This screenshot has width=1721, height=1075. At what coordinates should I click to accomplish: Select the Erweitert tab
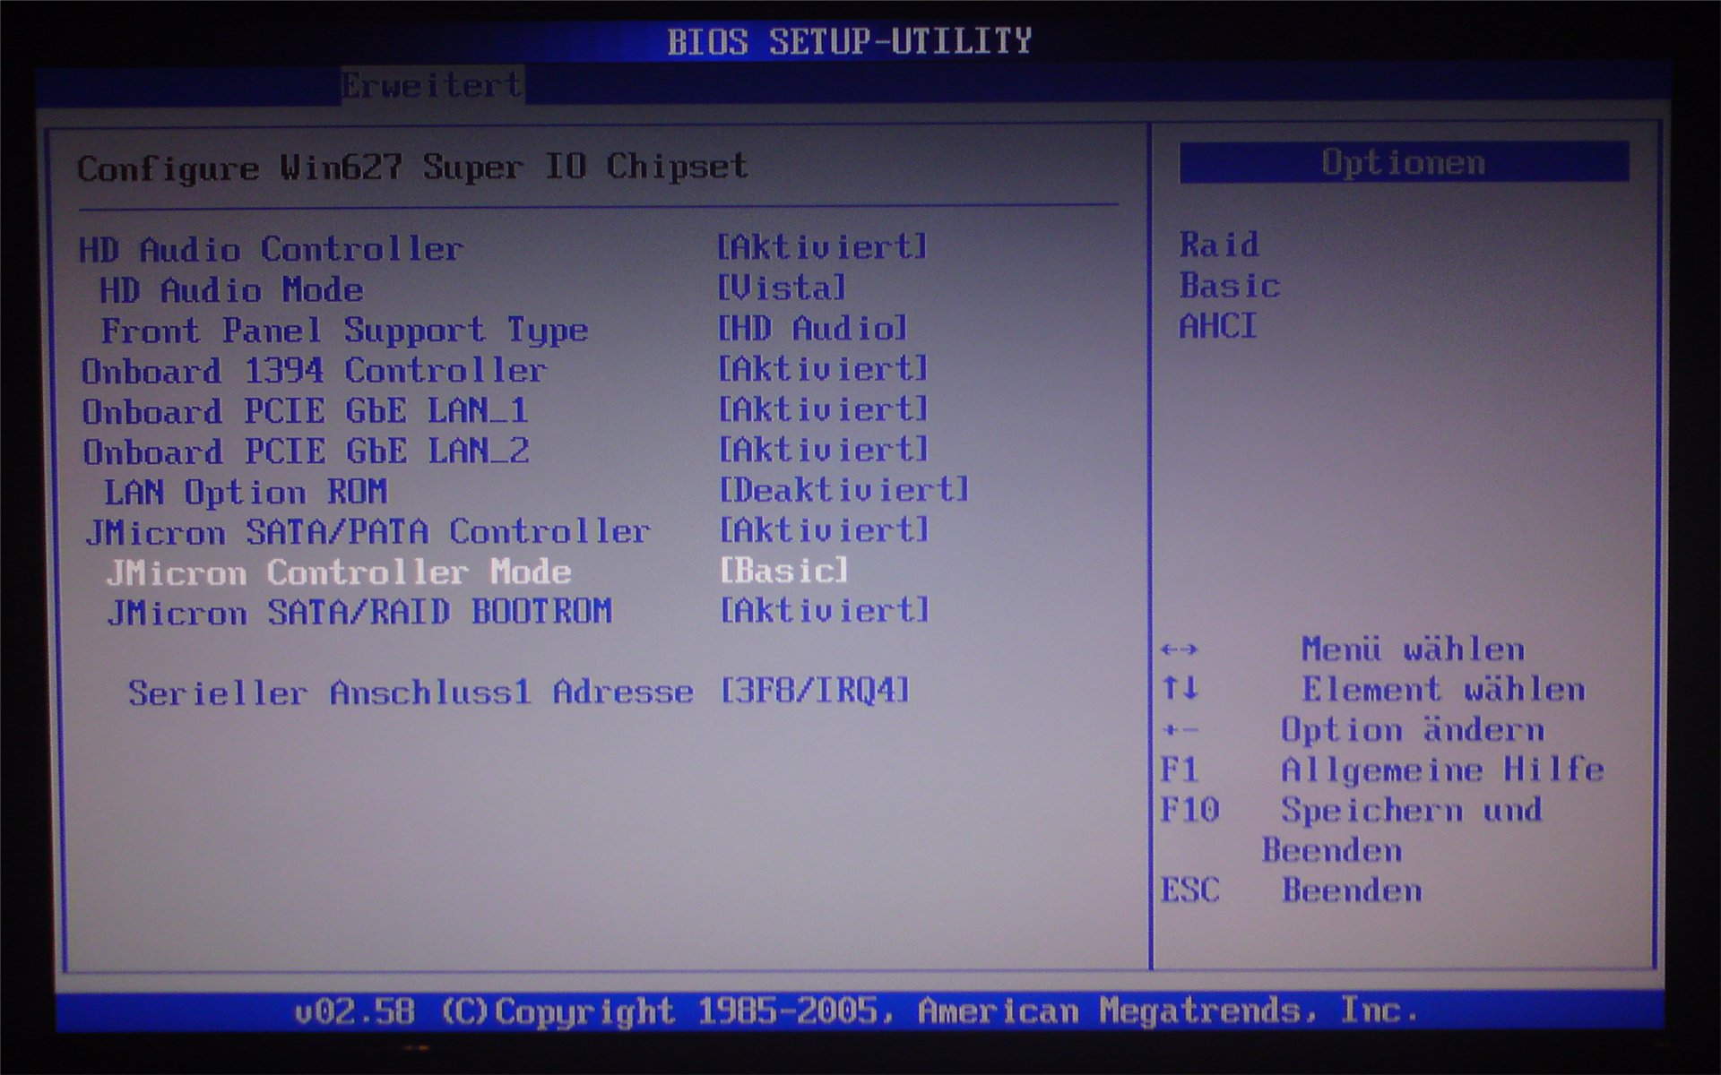431,86
